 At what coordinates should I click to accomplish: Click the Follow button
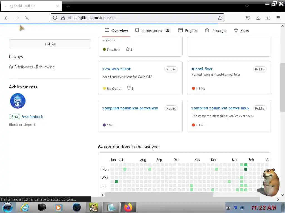(x=50, y=44)
